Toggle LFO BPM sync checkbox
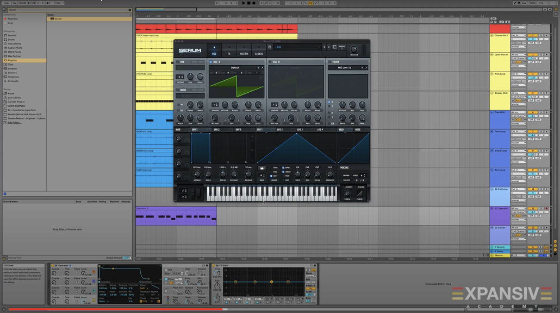Screen dimensions: 560x313 tap(283, 168)
